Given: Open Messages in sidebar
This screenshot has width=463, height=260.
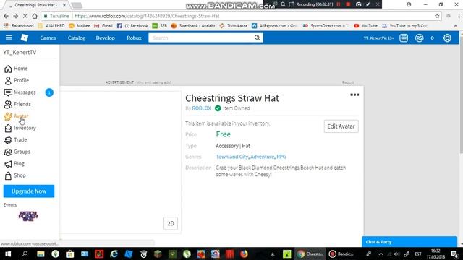Looking at the screenshot, I should pyautogui.click(x=20, y=92).
